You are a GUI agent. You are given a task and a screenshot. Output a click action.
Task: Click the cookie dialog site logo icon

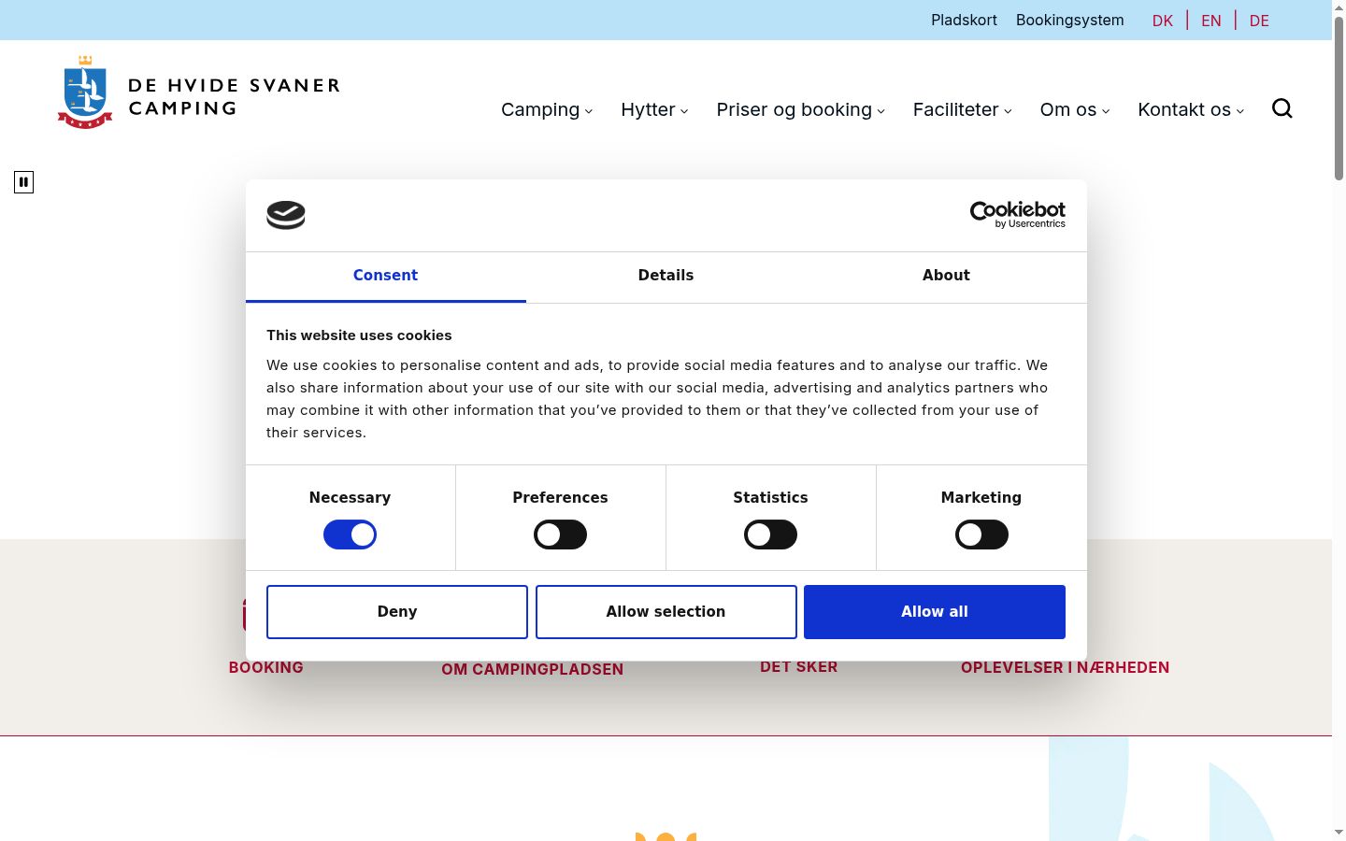[x=286, y=215]
